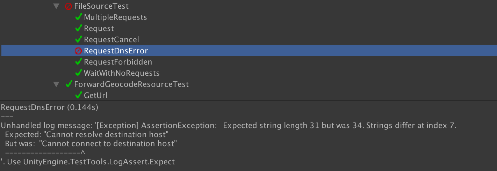The image size is (497, 171).
Task: Click the pass icon next to RequestCancel
Action: click(79, 39)
